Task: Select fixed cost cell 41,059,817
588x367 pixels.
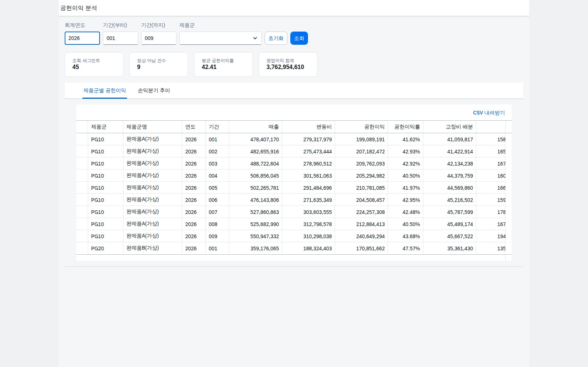Action: (x=450, y=139)
